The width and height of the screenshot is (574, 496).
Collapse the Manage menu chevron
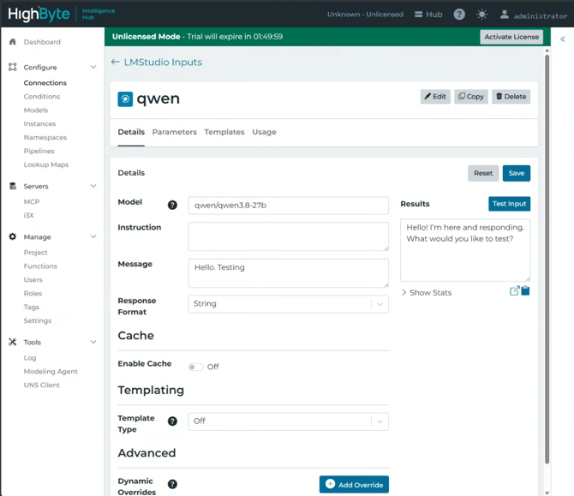pos(93,236)
